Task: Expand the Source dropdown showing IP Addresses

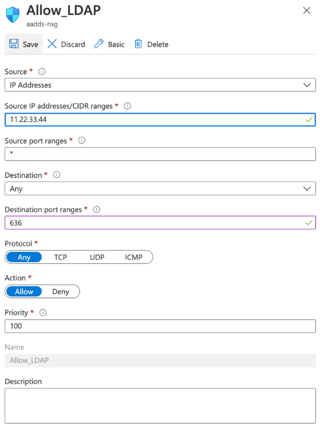Action: [160, 85]
